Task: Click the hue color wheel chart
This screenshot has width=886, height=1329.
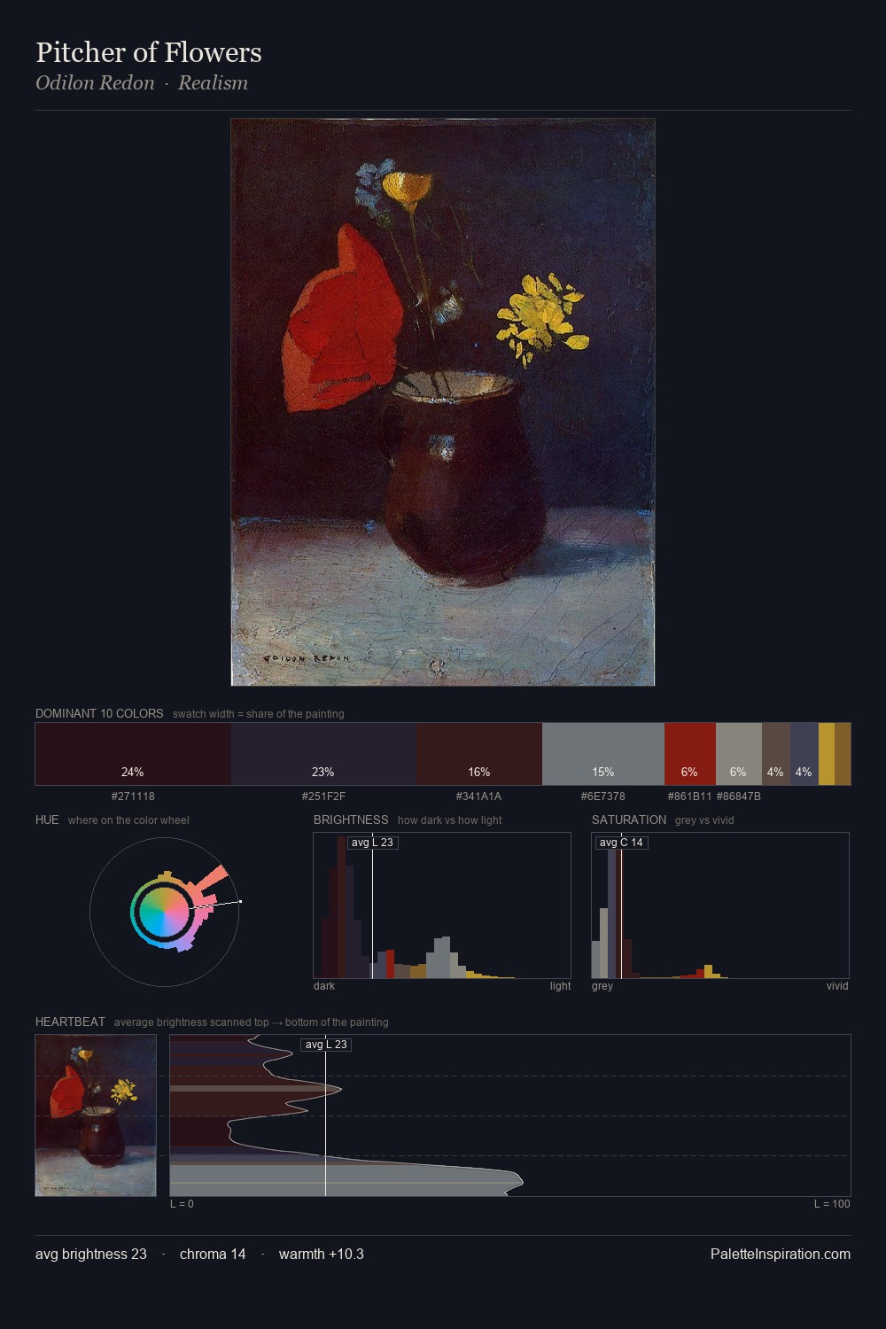Action: pos(165,911)
